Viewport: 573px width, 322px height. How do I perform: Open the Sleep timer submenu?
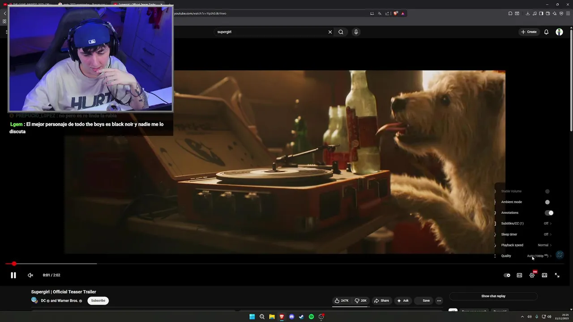(524, 234)
